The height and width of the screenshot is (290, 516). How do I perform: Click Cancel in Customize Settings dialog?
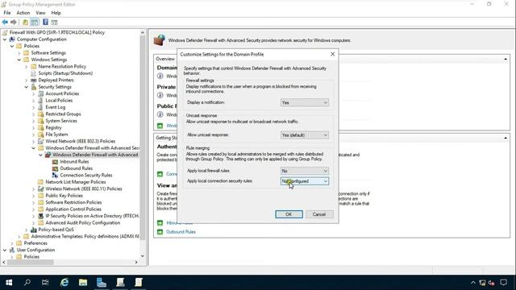click(x=319, y=214)
